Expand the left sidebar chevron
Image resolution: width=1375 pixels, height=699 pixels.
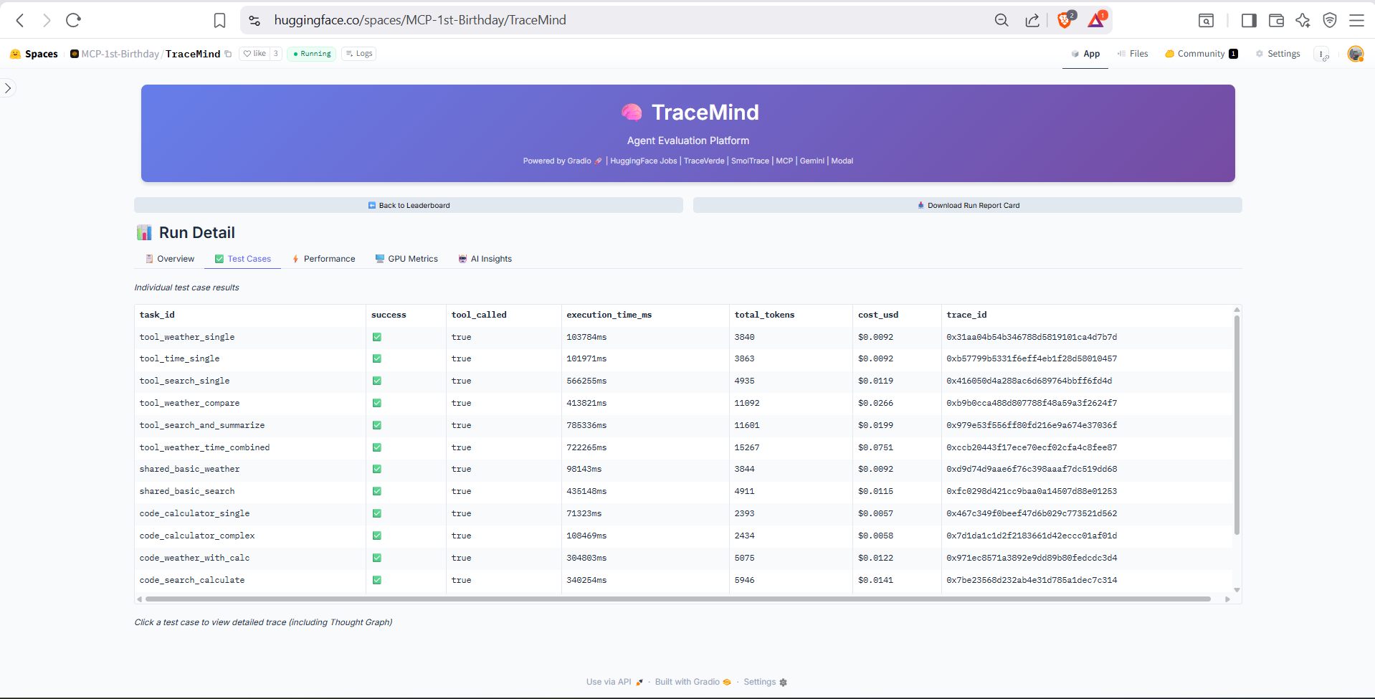click(x=8, y=88)
